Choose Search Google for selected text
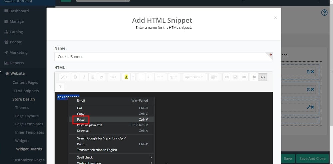The width and height of the screenshot is (333, 164). 111,138
